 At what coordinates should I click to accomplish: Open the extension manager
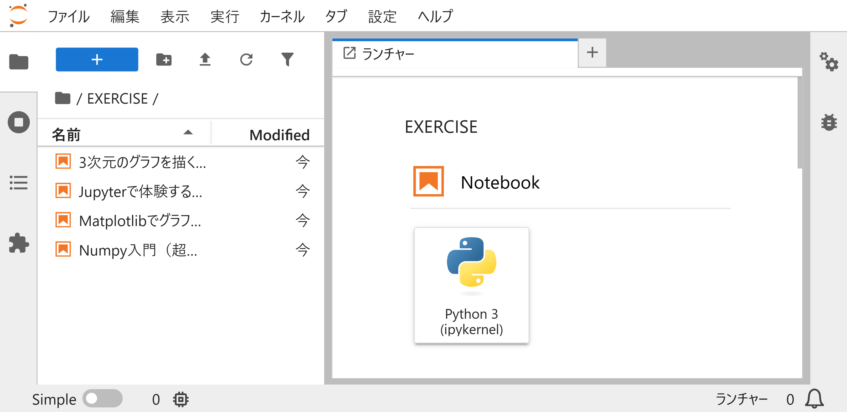[x=18, y=243]
